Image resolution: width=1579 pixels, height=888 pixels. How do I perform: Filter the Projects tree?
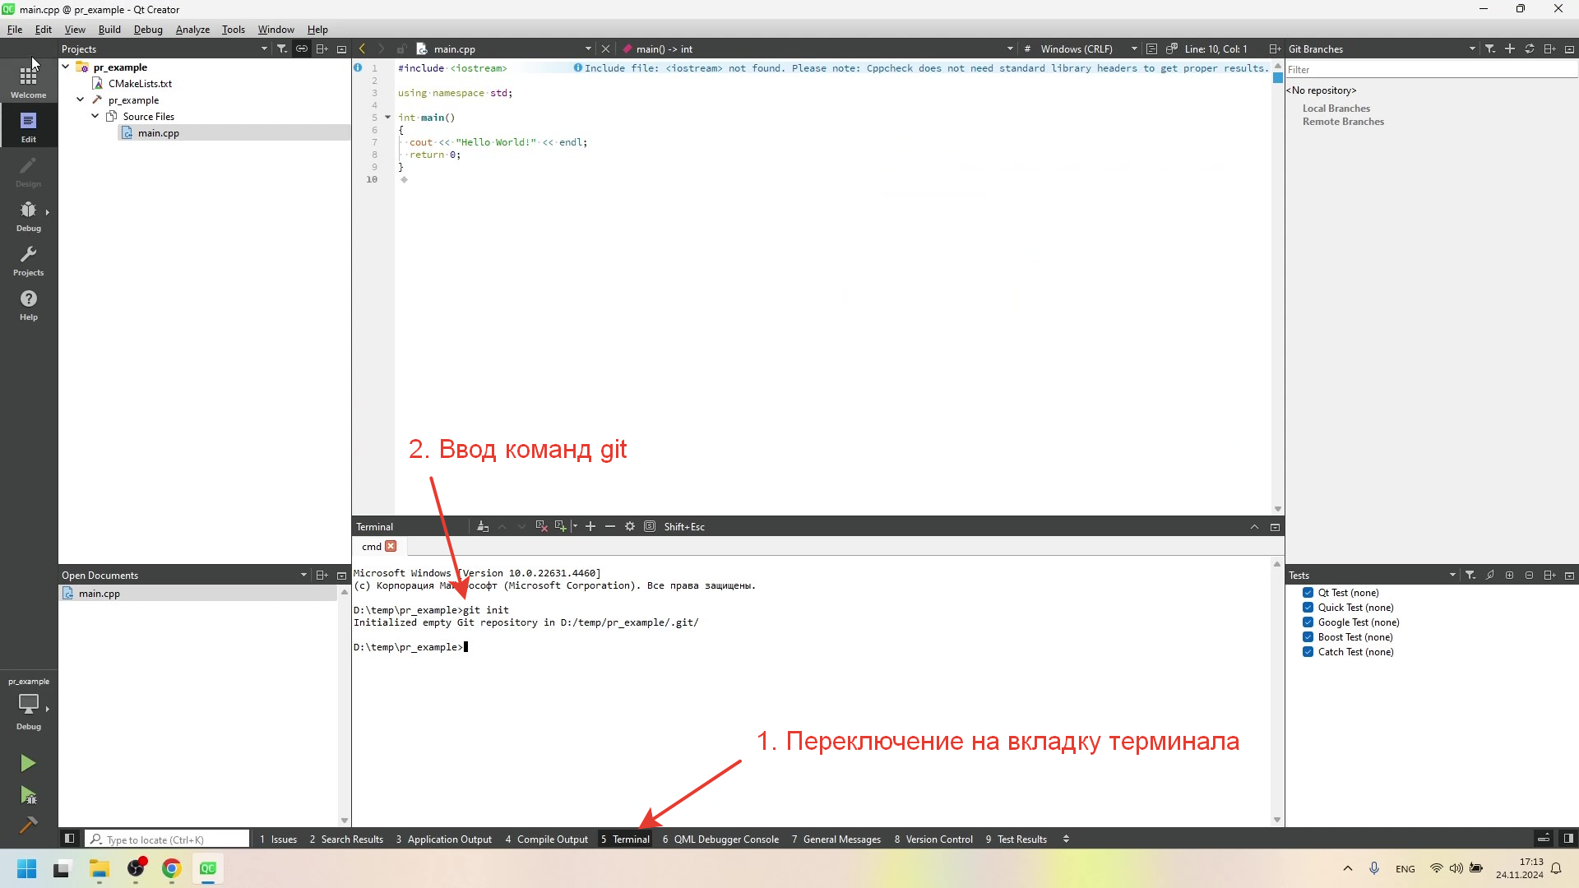point(282,49)
